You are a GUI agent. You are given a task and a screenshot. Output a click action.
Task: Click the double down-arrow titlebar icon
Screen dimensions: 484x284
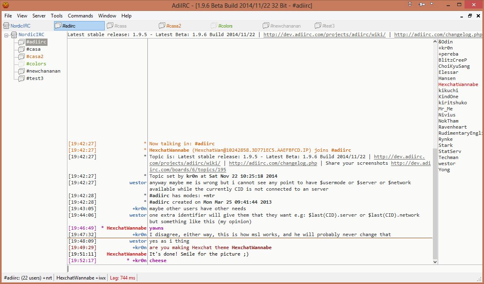[410, 4]
